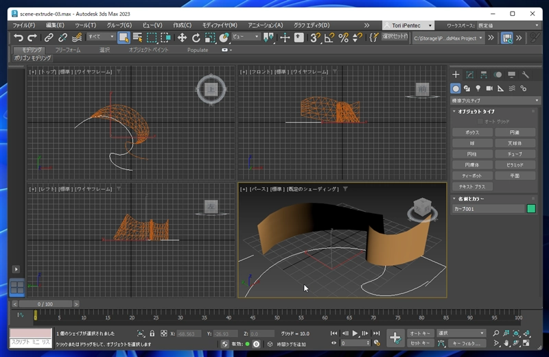The height and width of the screenshot is (357, 549).
Task: Activate the Select and Scale tool
Action: (210, 38)
